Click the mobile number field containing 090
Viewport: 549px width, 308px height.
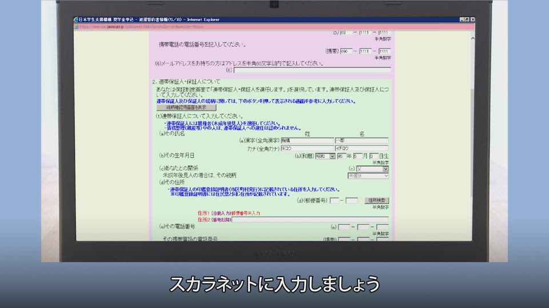347,51
